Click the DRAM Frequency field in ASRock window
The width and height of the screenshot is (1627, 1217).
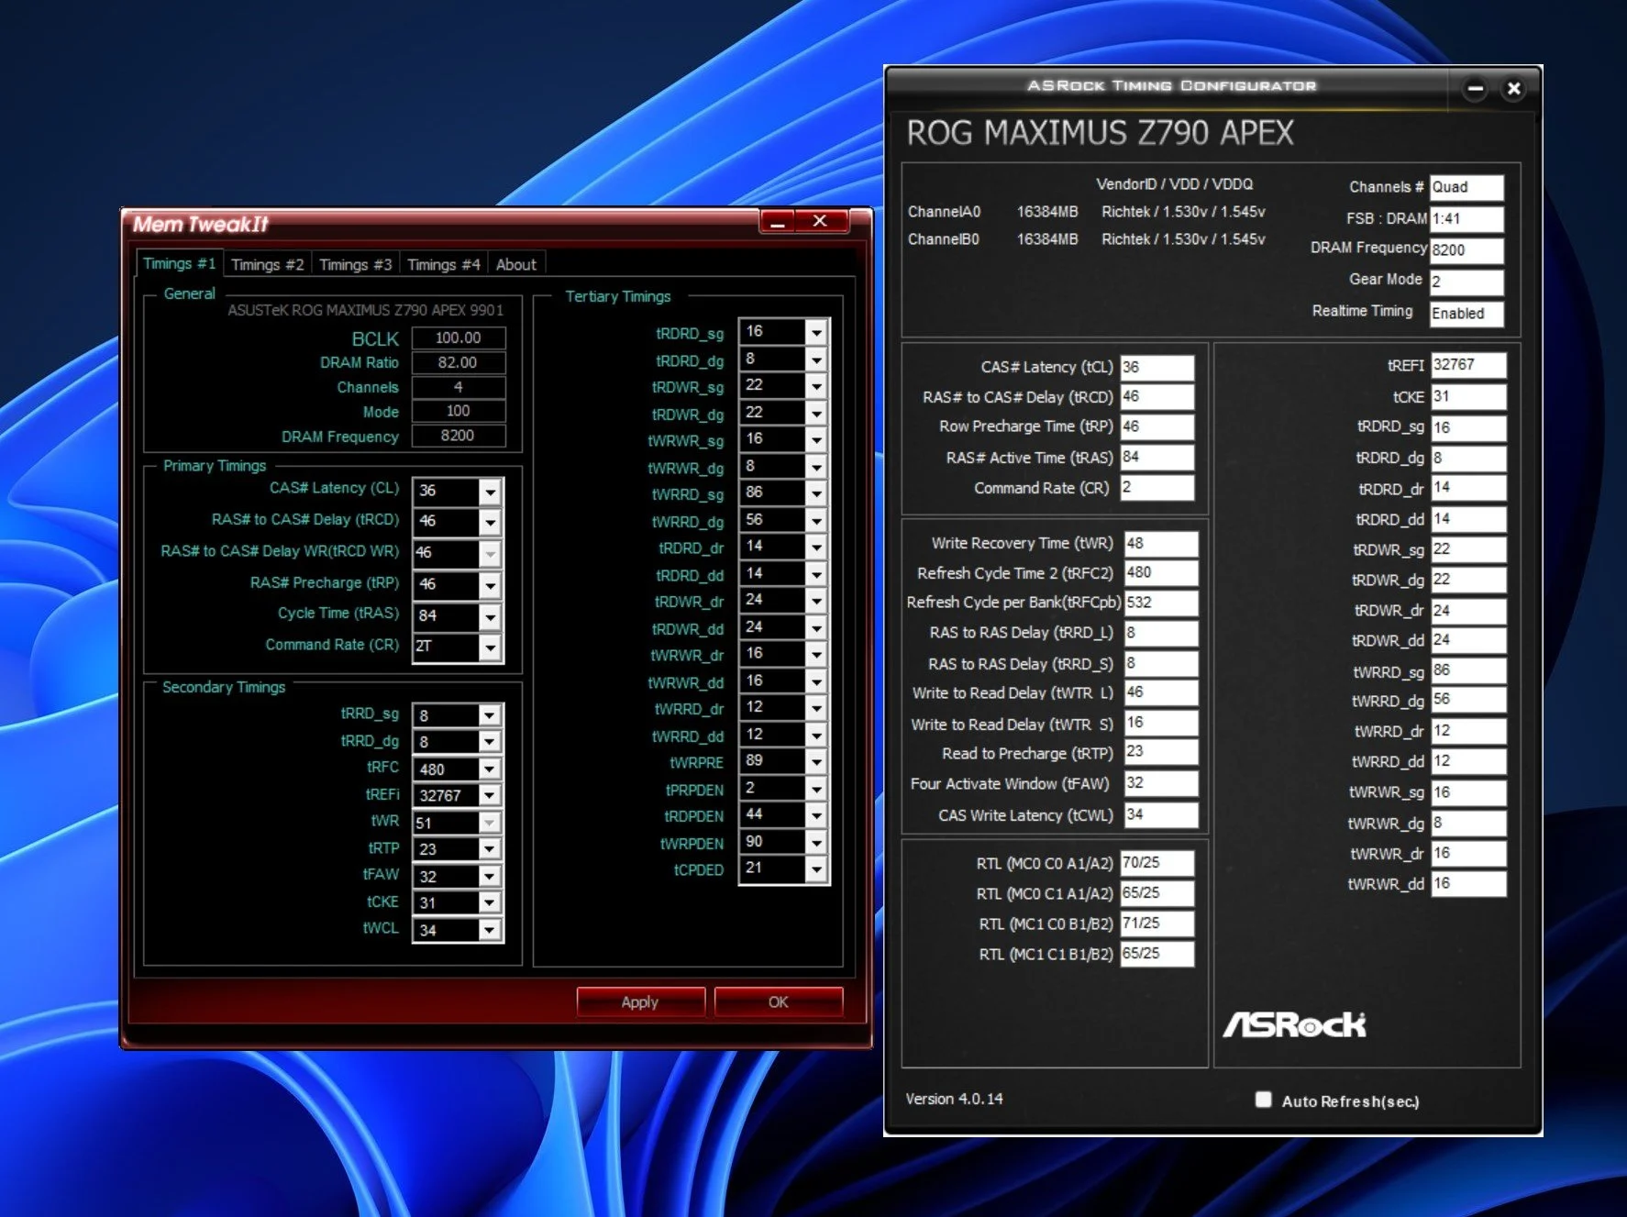coord(1467,250)
